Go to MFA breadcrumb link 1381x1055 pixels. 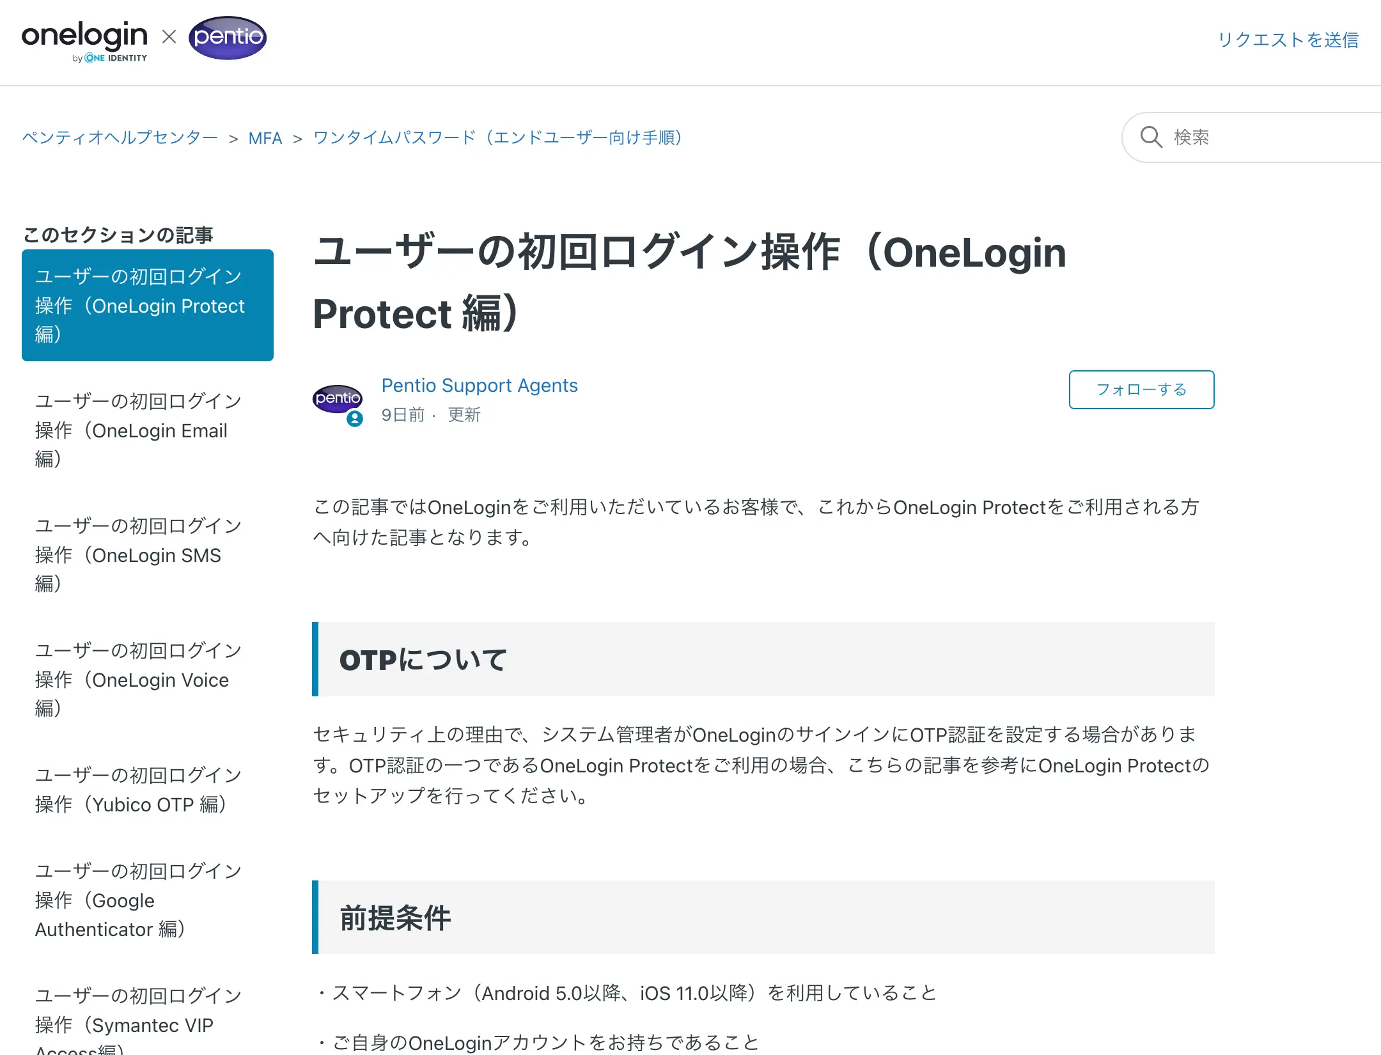[x=265, y=138]
